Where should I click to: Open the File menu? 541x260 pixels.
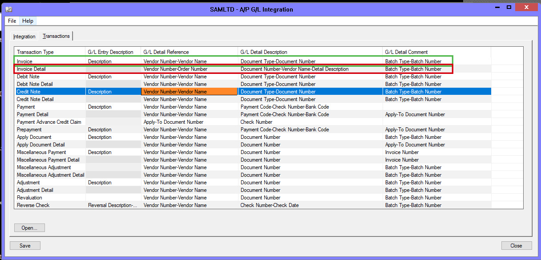(12, 21)
